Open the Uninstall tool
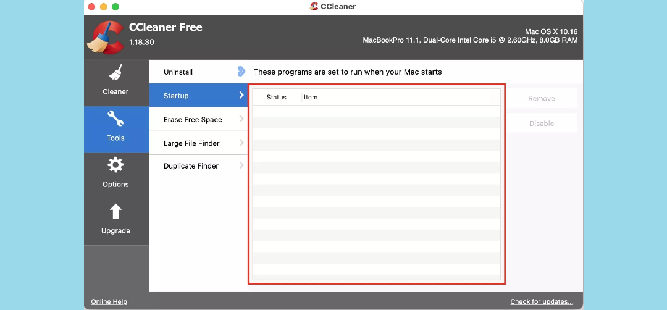The height and width of the screenshot is (310, 667). click(198, 72)
